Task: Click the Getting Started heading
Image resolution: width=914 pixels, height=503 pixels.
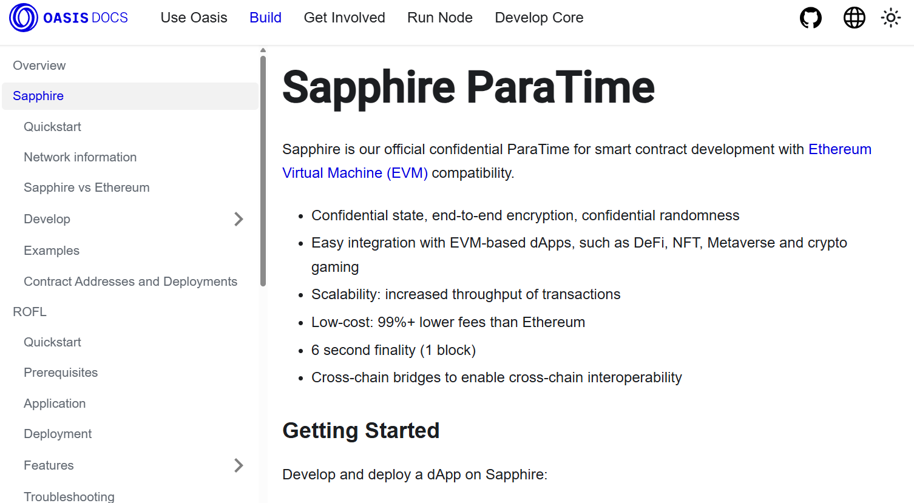Action: [x=361, y=430]
